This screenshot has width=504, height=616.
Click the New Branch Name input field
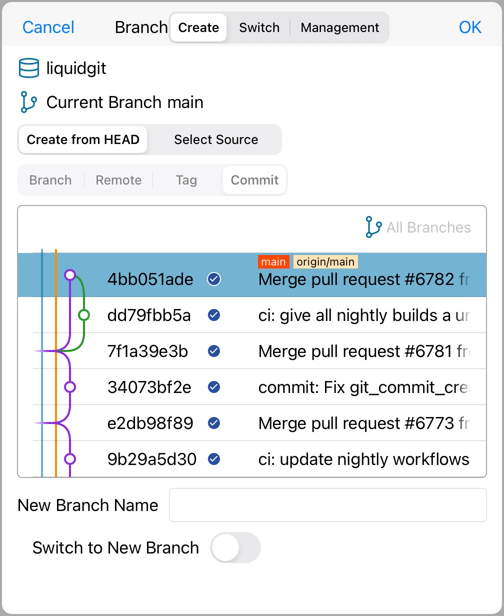tap(328, 505)
